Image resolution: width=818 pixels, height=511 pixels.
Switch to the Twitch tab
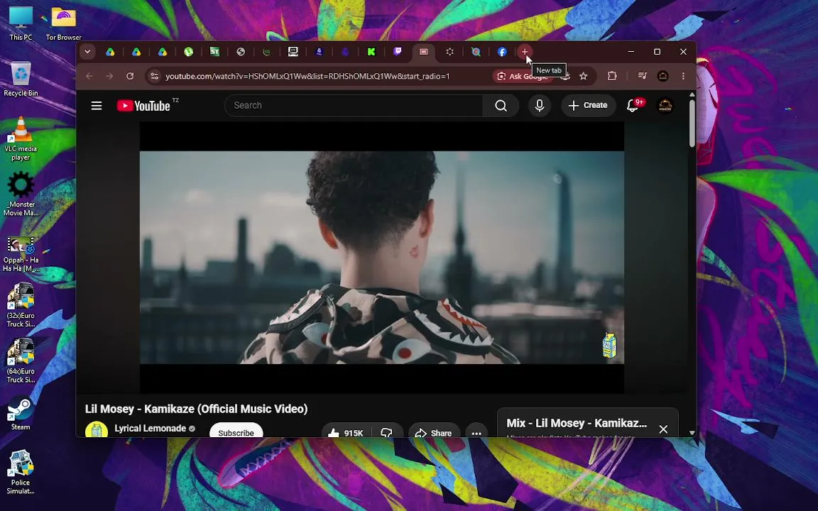point(398,52)
